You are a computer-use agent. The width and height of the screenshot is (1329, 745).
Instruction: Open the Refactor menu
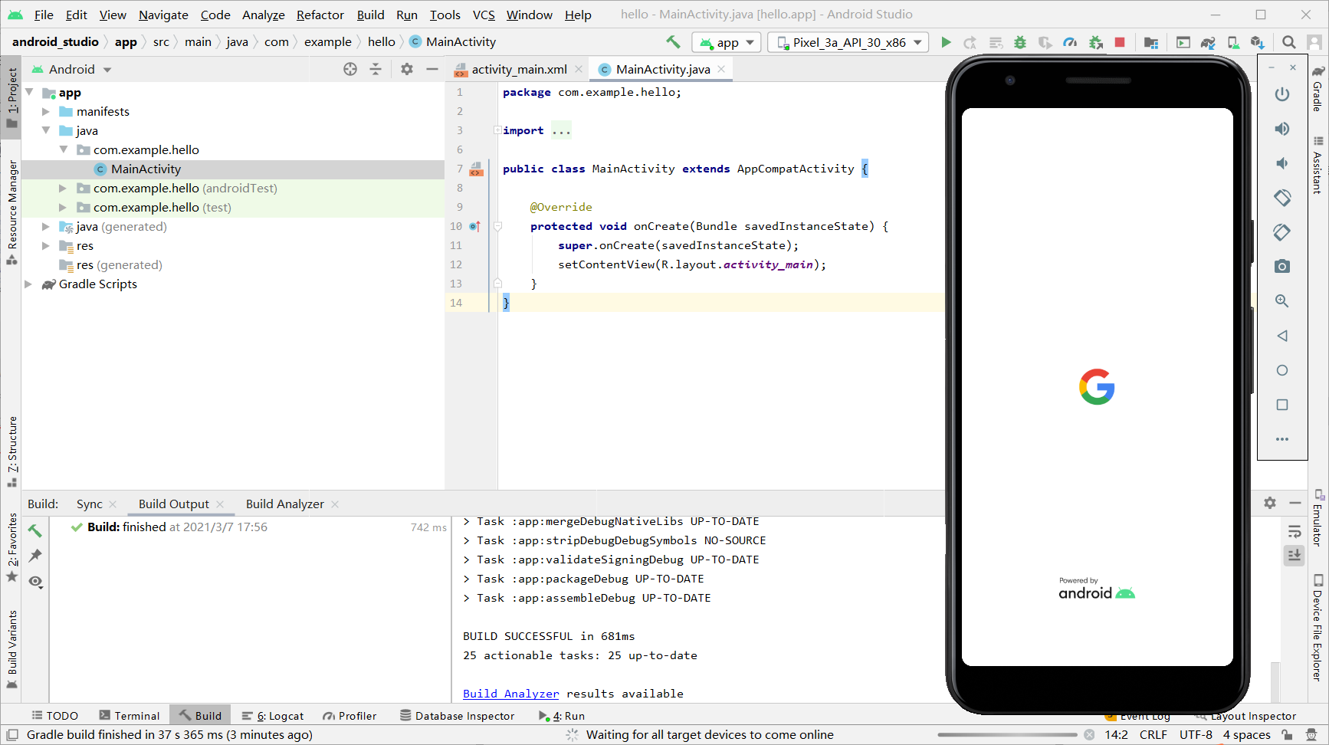[x=320, y=15]
